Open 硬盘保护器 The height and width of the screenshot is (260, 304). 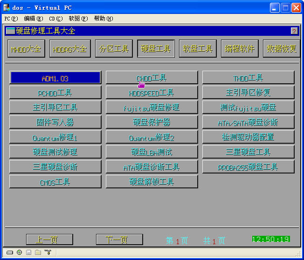(152, 122)
